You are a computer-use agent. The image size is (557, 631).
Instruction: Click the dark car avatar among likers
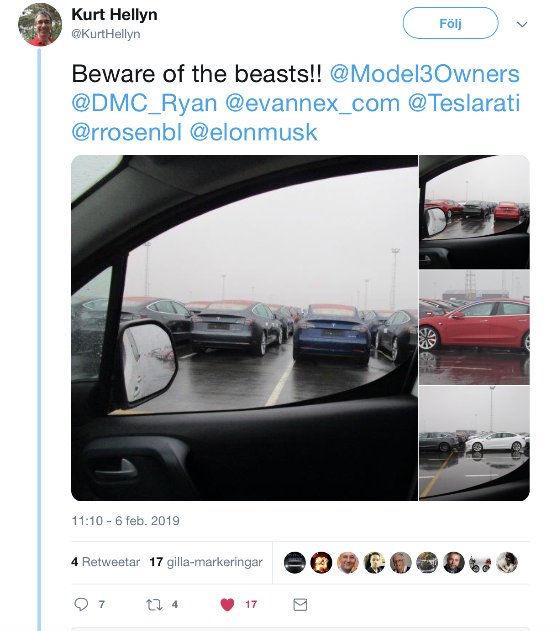294,562
